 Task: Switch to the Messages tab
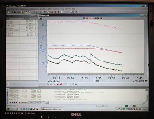pos(23,102)
